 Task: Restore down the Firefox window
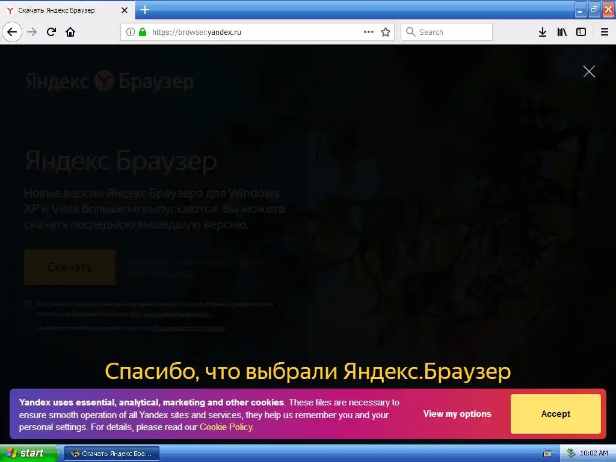click(594, 10)
